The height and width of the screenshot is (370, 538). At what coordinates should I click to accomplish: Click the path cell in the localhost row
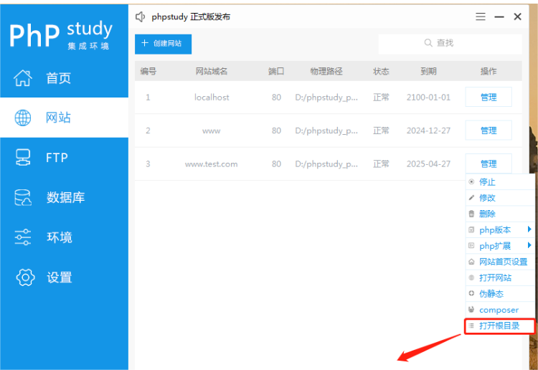[326, 98]
